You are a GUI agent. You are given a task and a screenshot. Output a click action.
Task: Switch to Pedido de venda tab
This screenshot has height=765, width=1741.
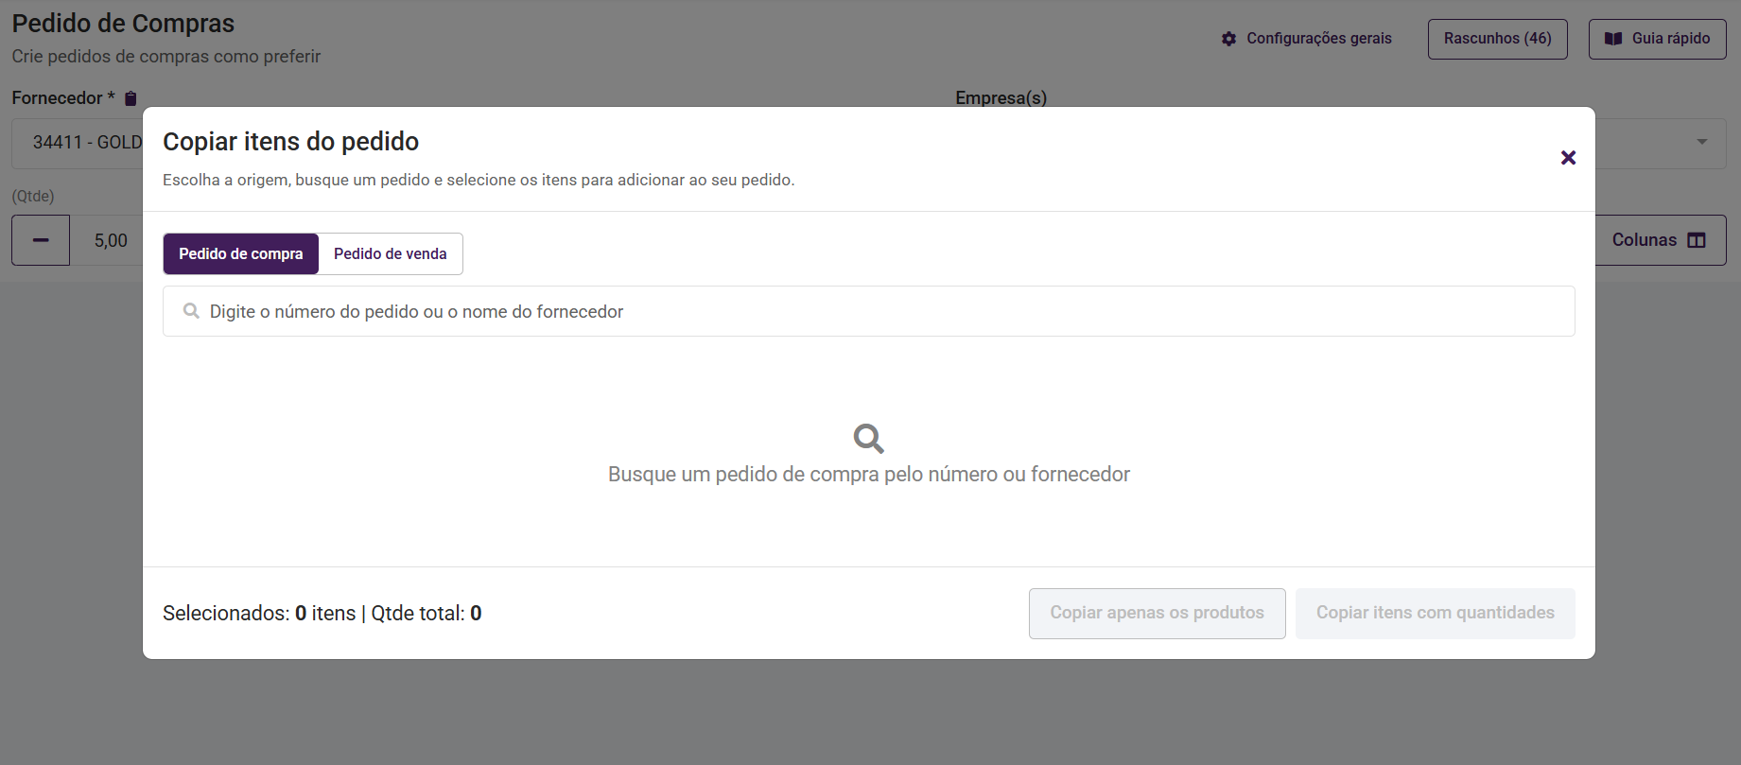pyautogui.click(x=391, y=253)
